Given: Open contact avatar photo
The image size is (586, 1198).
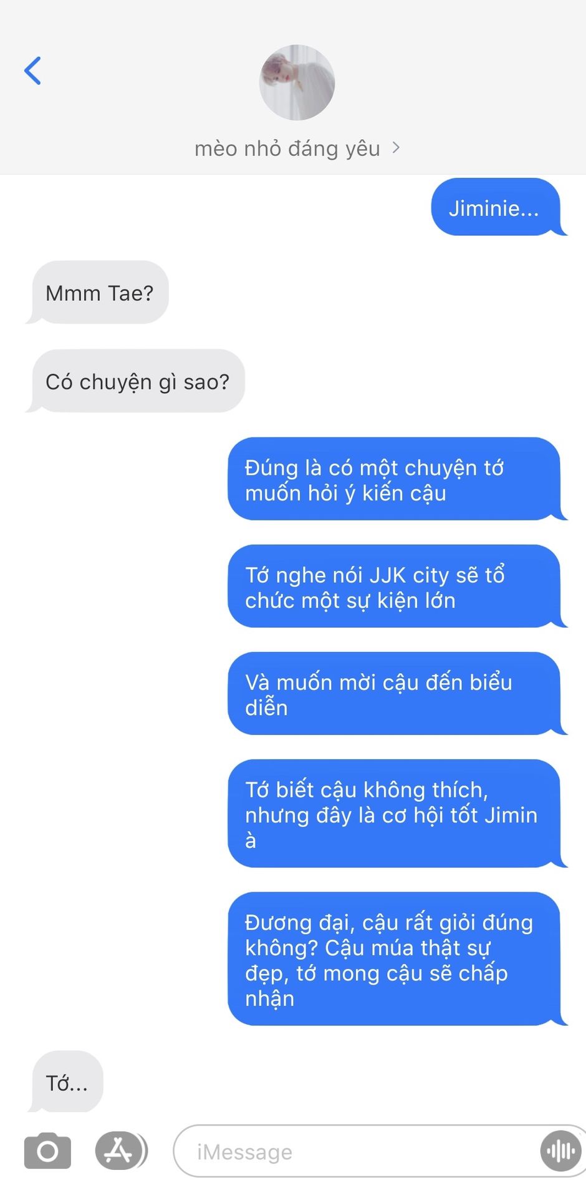Looking at the screenshot, I should 297,82.
